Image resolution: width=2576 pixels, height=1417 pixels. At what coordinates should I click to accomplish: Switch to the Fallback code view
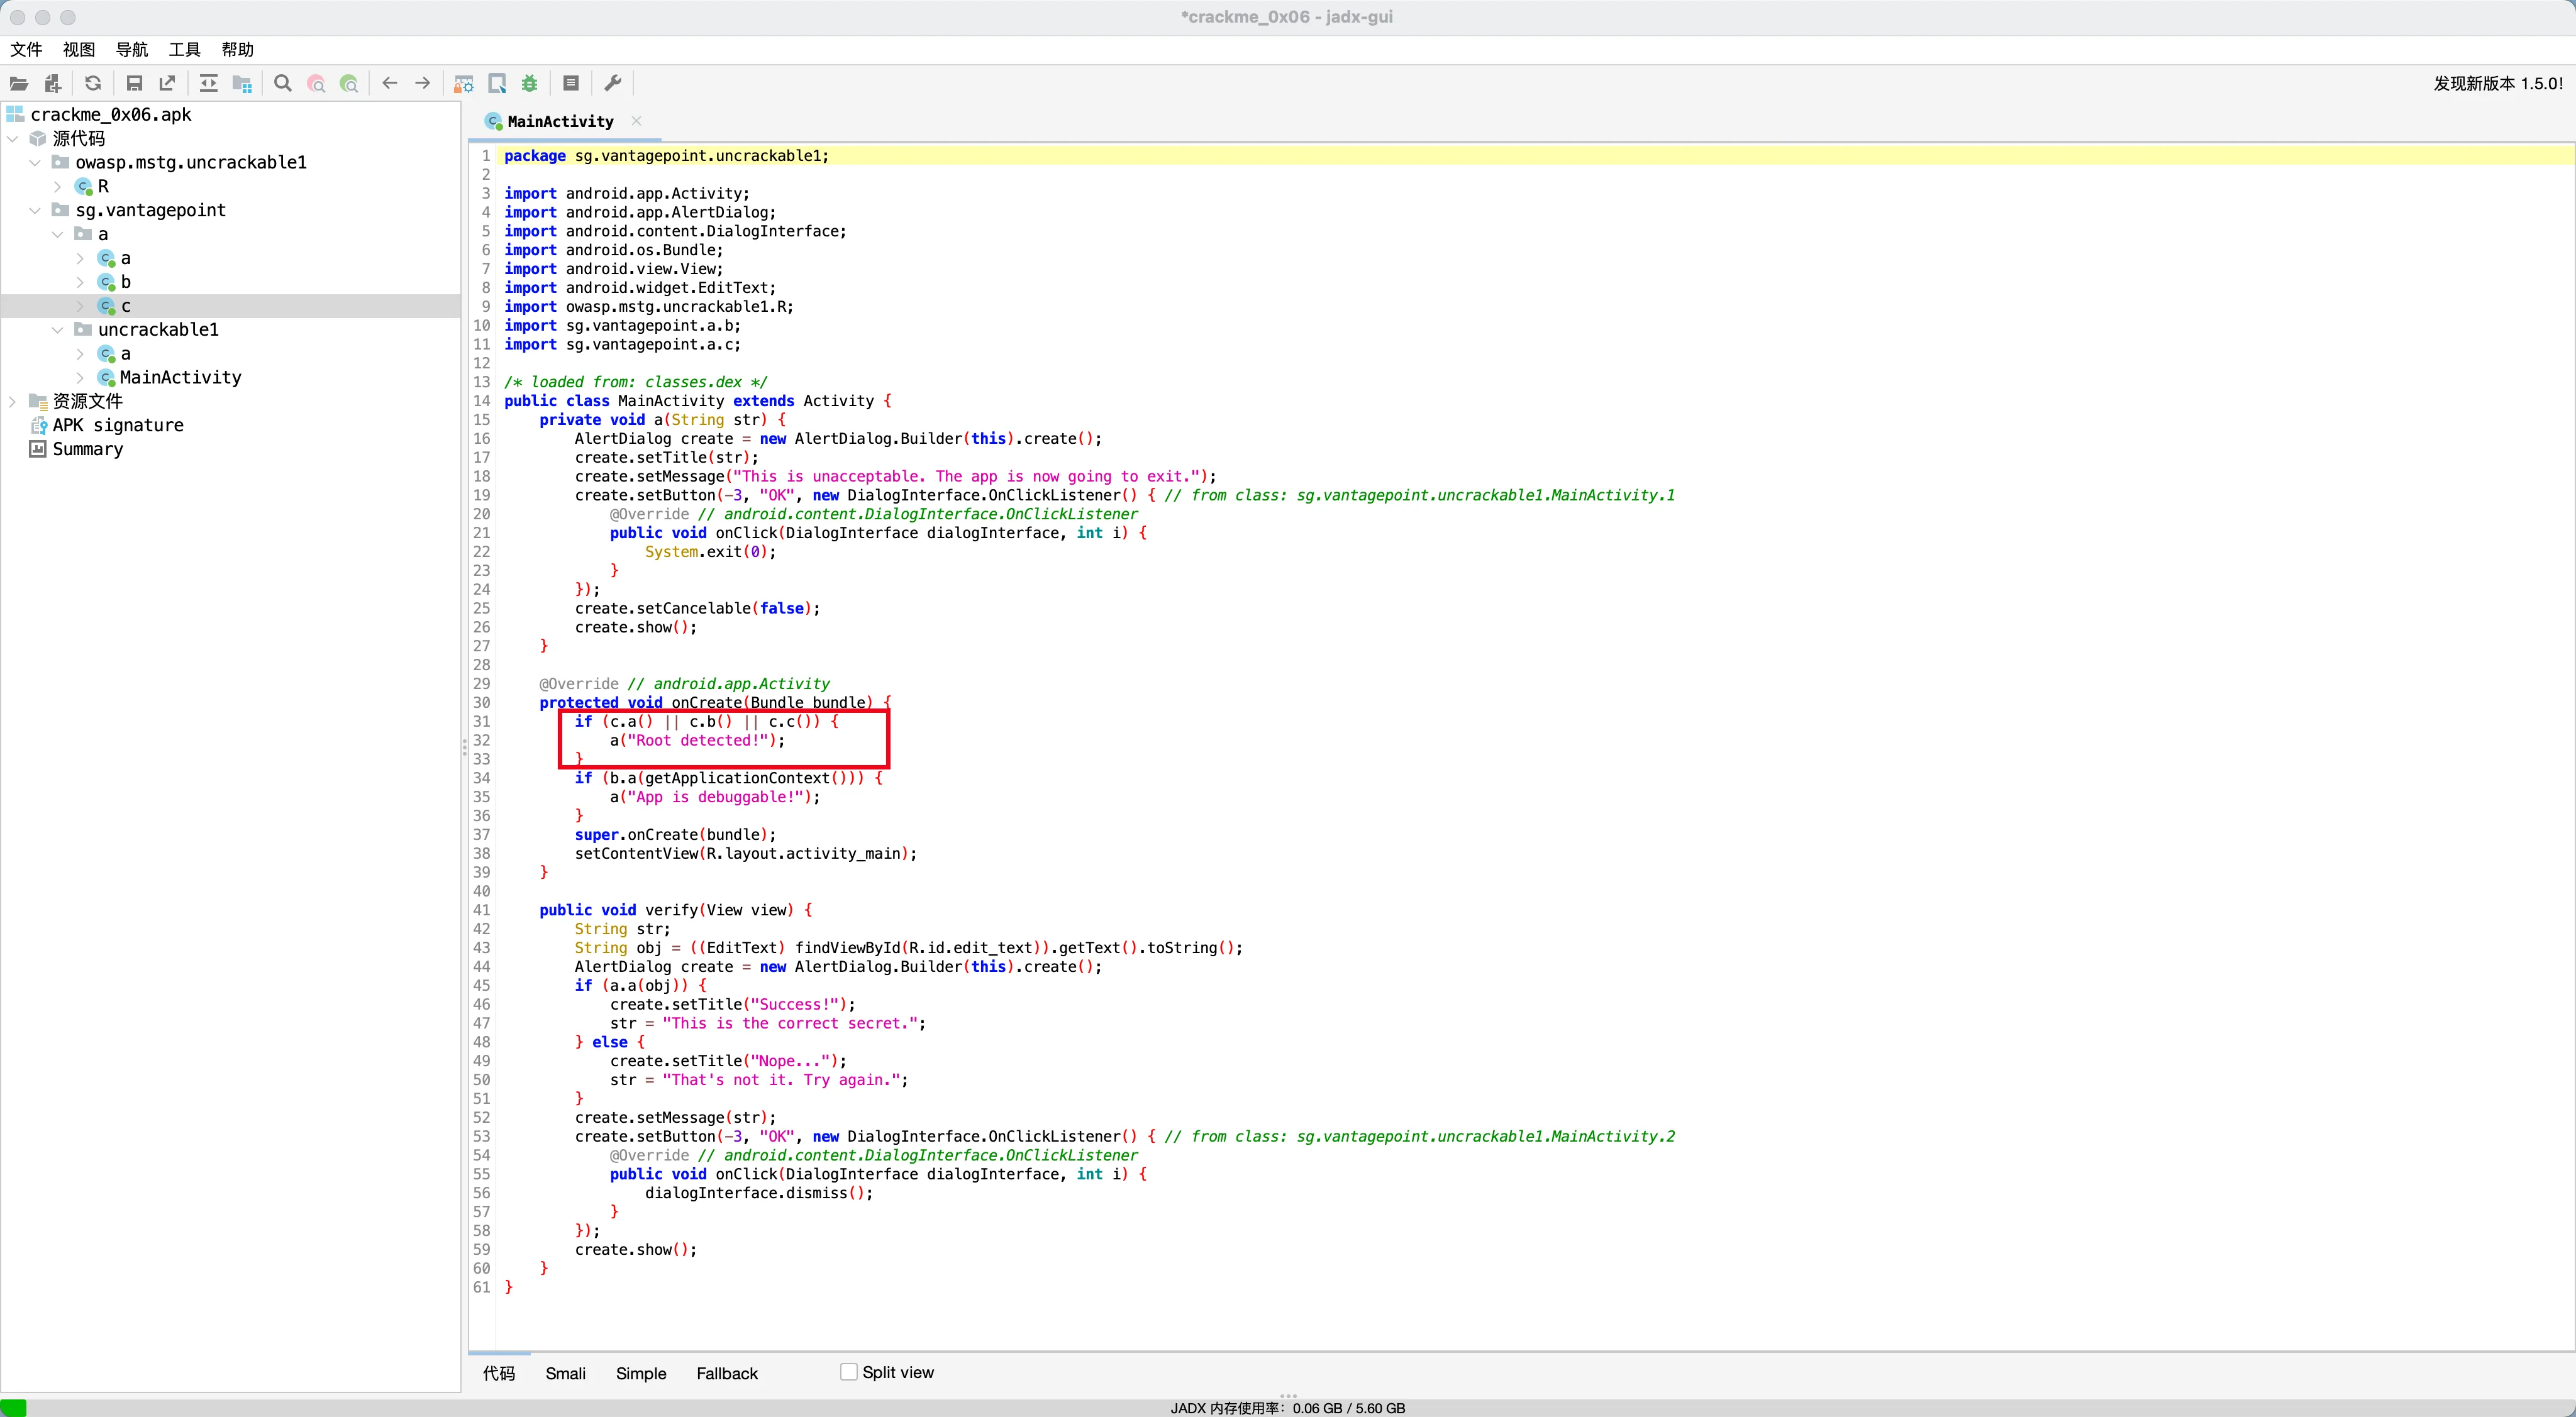point(726,1373)
